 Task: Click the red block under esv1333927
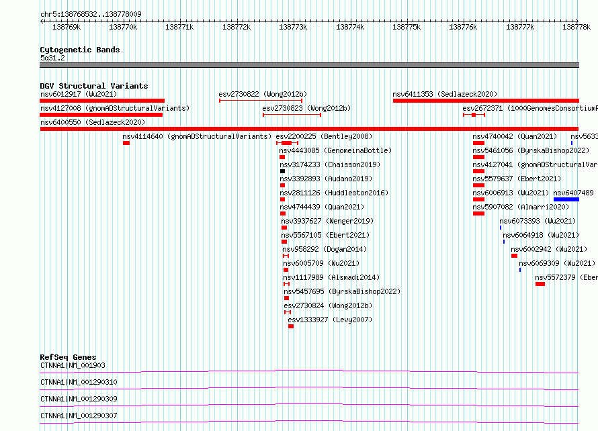click(x=291, y=326)
